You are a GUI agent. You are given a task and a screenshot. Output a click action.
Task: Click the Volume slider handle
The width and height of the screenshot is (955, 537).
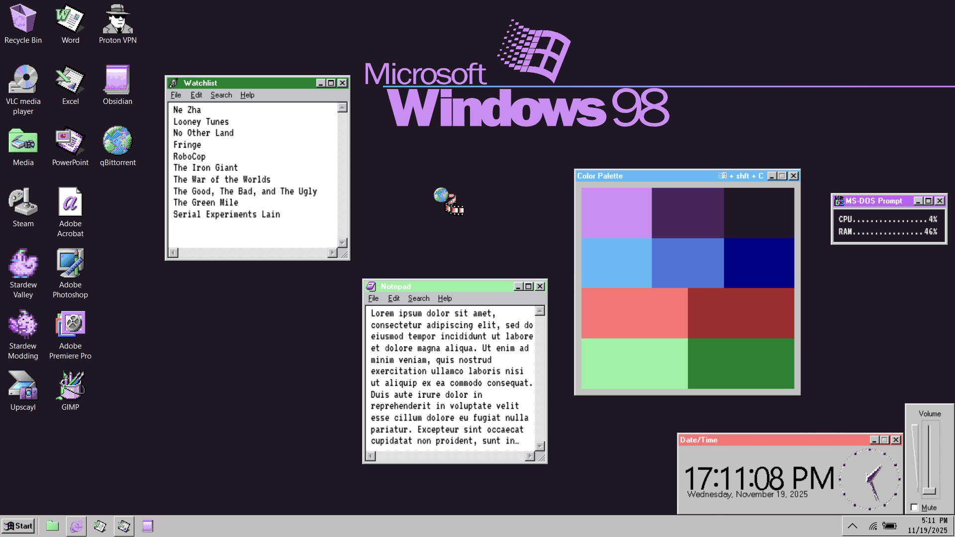(x=929, y=491)
